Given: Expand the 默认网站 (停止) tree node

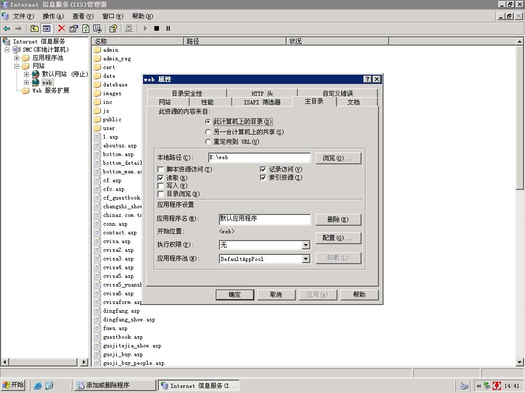Looking at the screenshot, I should click(x=26, y=74).
